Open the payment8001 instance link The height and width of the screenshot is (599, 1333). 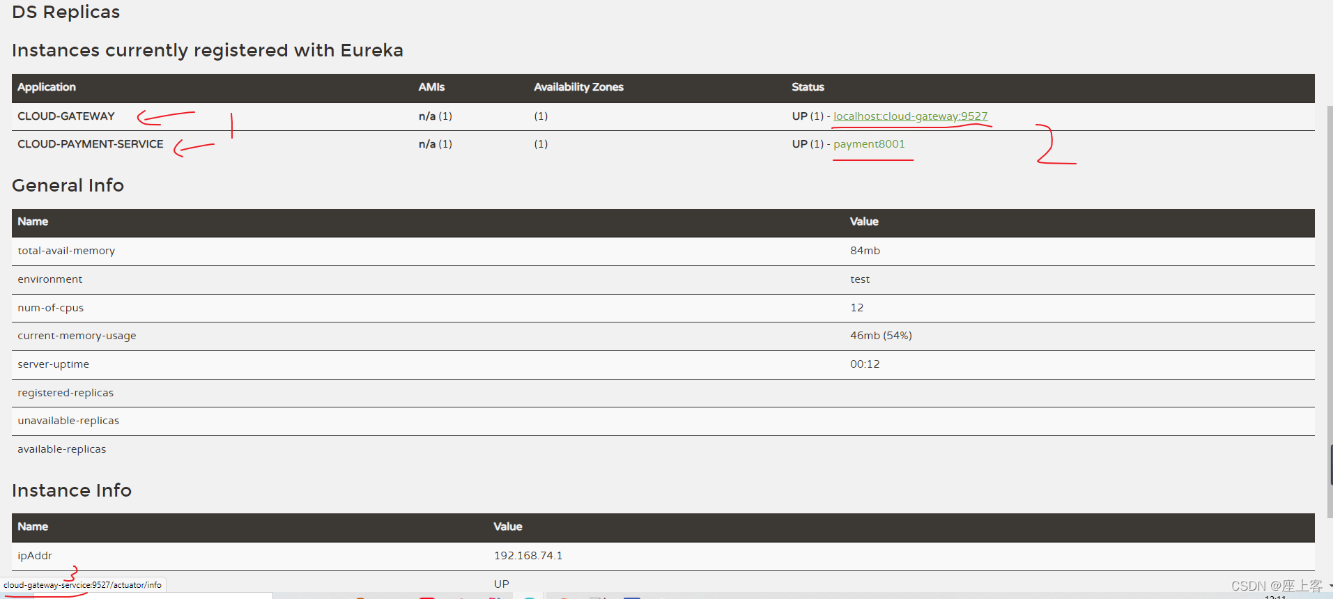[869, 144]
